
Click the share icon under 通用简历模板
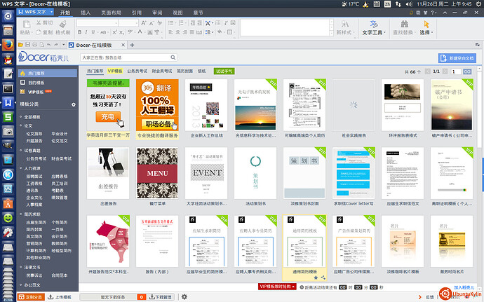coord(322,277)
